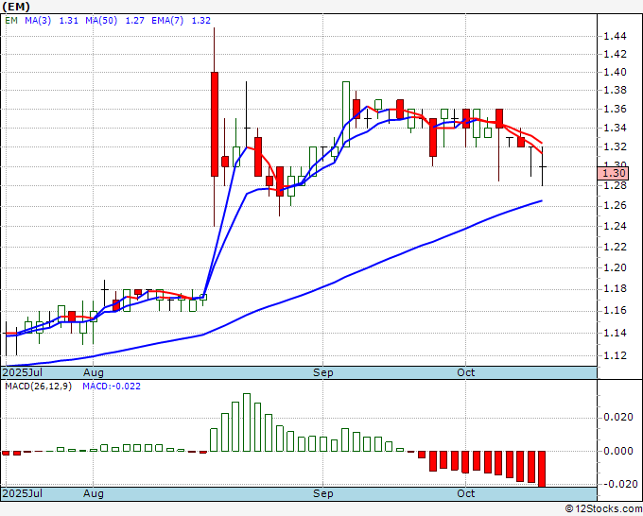
Task: Click the MA(50) value 1.27
Action: point(134,21)
